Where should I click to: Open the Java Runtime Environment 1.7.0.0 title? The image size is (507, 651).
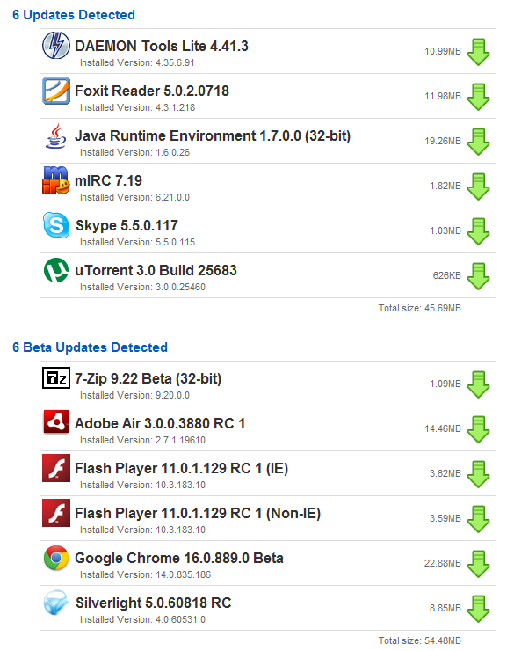[213, 135]
